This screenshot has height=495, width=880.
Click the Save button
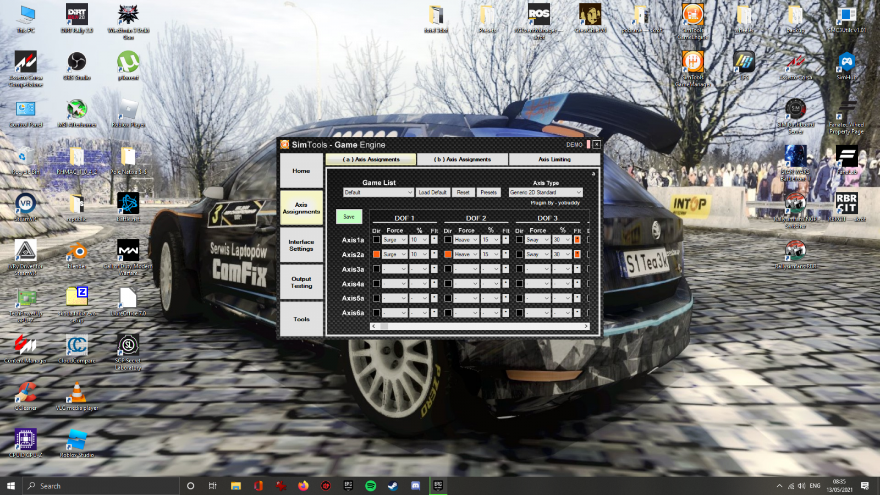[x=349, y=217]
